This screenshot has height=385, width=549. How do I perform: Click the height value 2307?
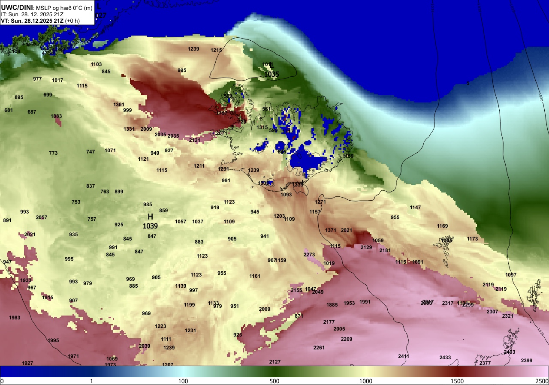(x=492, y=312)
